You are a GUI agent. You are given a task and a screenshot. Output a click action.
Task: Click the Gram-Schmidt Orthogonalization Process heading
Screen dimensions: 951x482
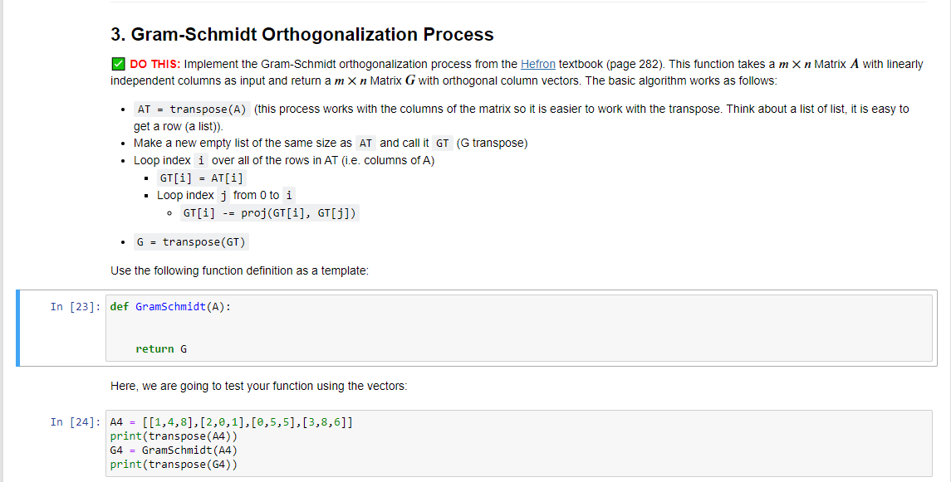coord(302,35)
